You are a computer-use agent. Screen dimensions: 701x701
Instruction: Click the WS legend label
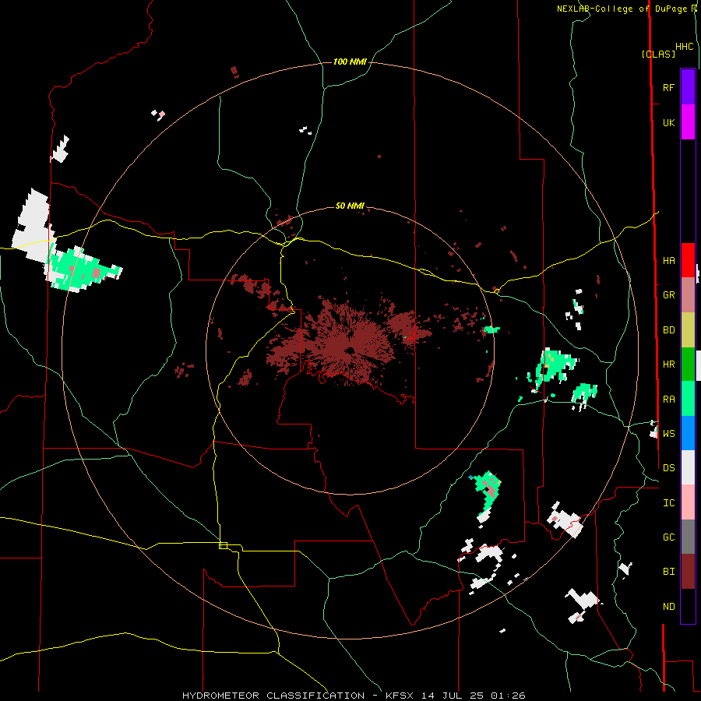[668, 434]
